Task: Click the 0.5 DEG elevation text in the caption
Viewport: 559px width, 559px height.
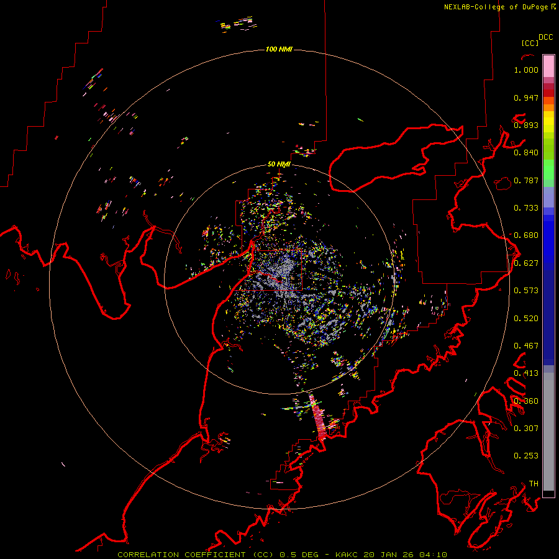Action: pos(299,555)
